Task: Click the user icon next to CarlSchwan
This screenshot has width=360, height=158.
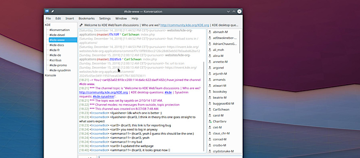Action: (210, 110)
